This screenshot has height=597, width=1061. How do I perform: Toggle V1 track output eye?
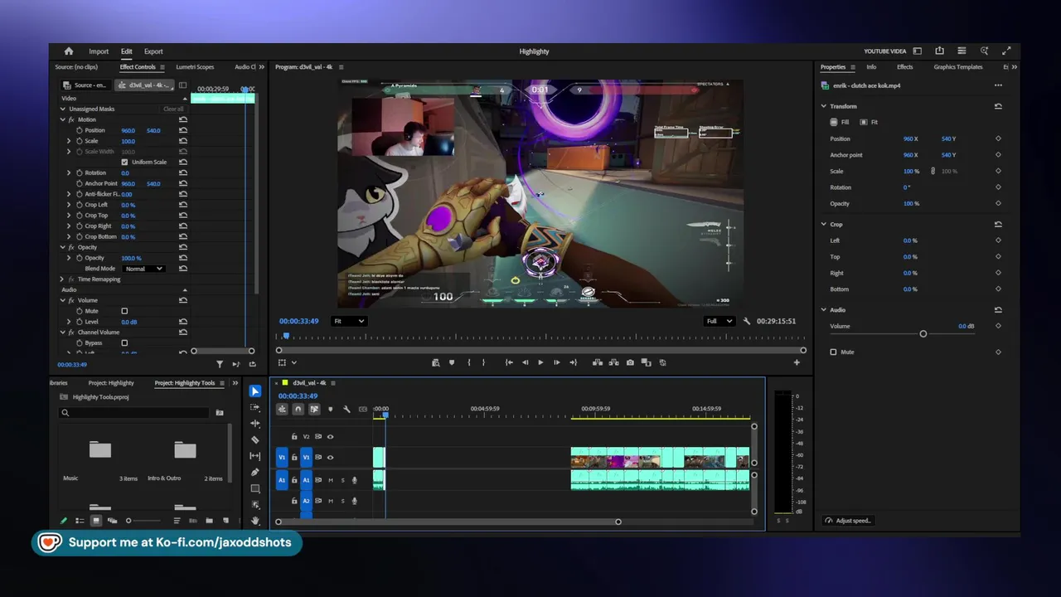coord(330,457)
